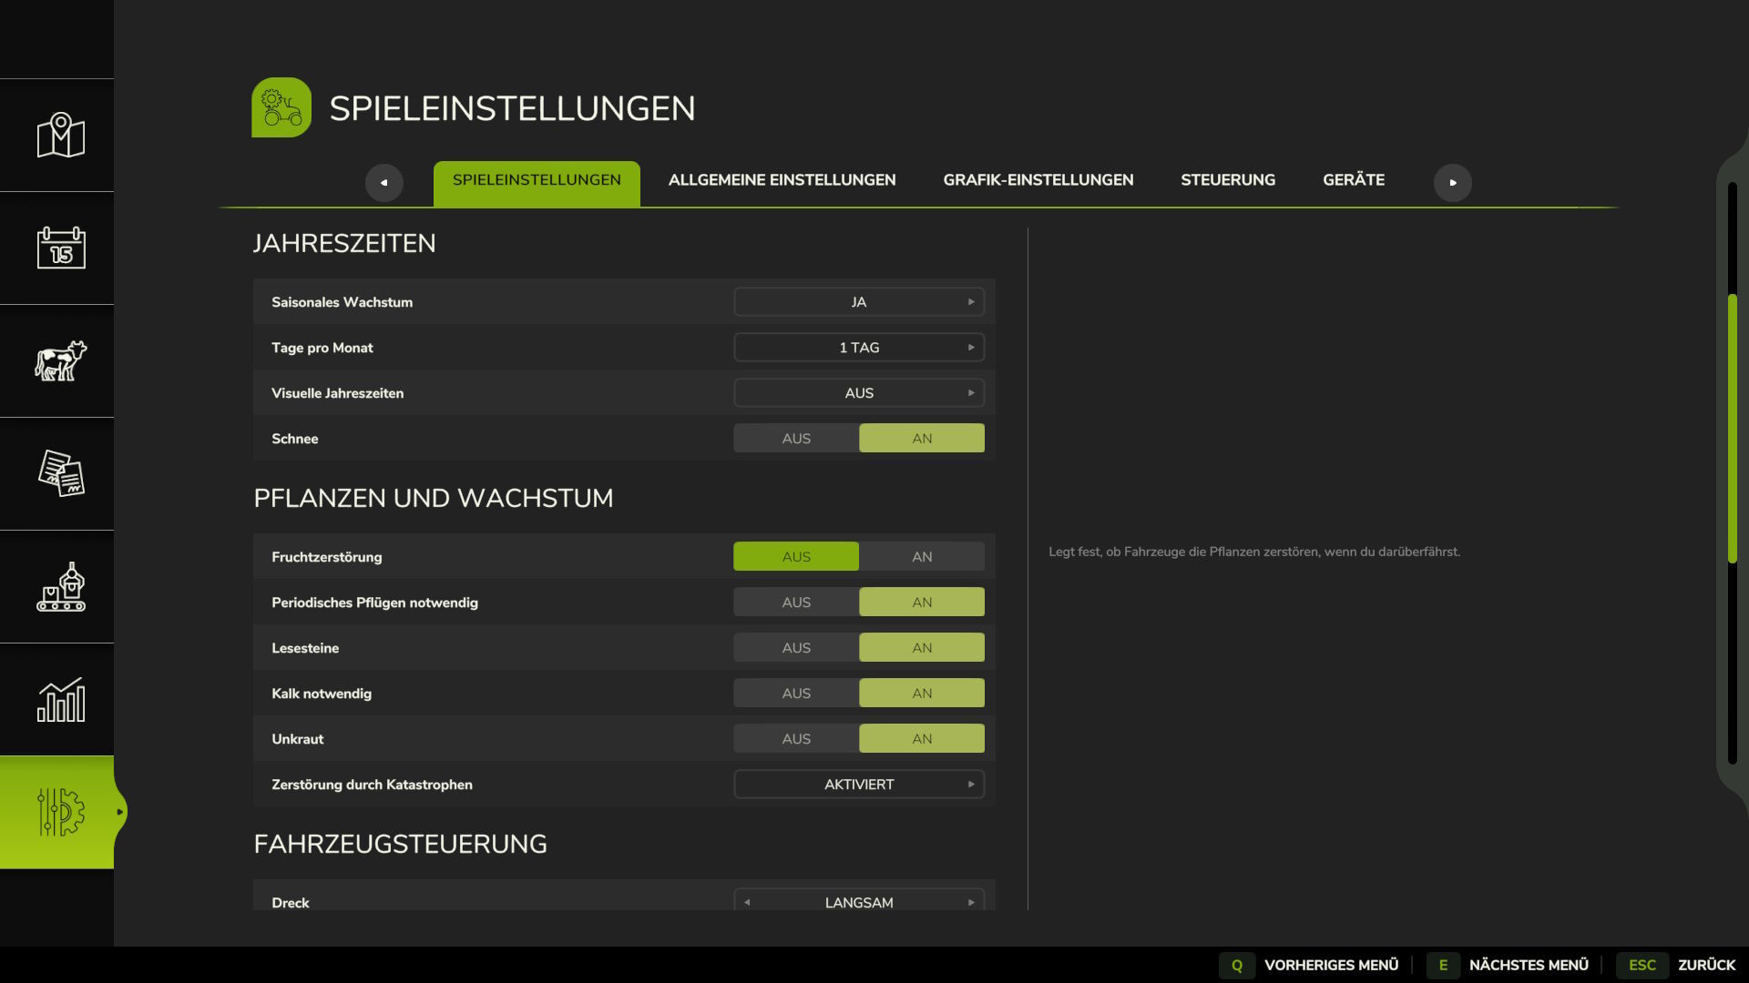Advance the Saisonales Wachstum JA option
Image resolution: width=1749 pixels, height=983 pixels.
(970, 302)
